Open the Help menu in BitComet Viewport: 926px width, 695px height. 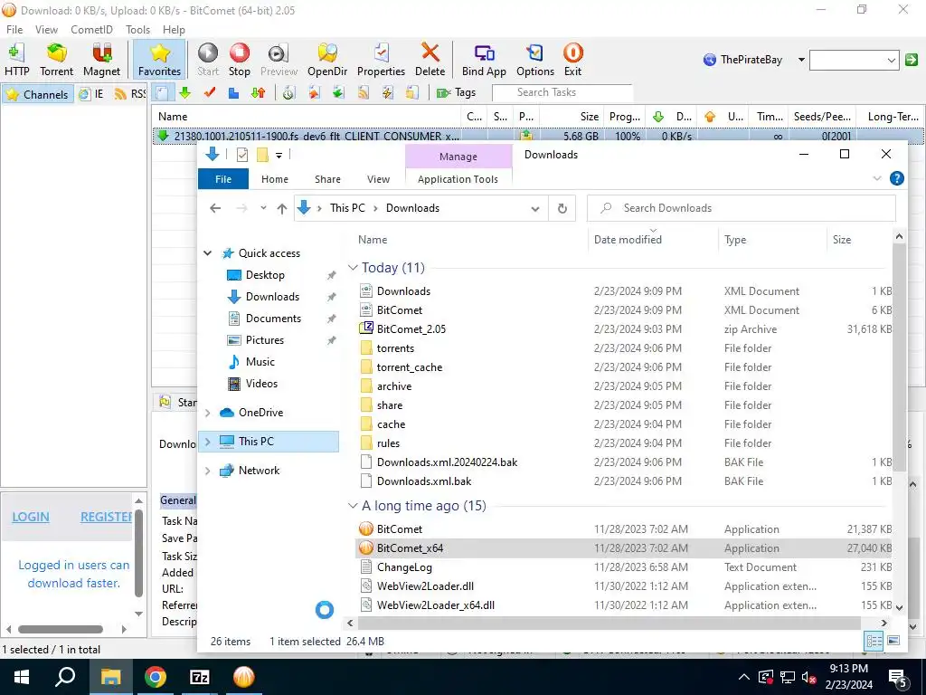click(x=174, y=30)
